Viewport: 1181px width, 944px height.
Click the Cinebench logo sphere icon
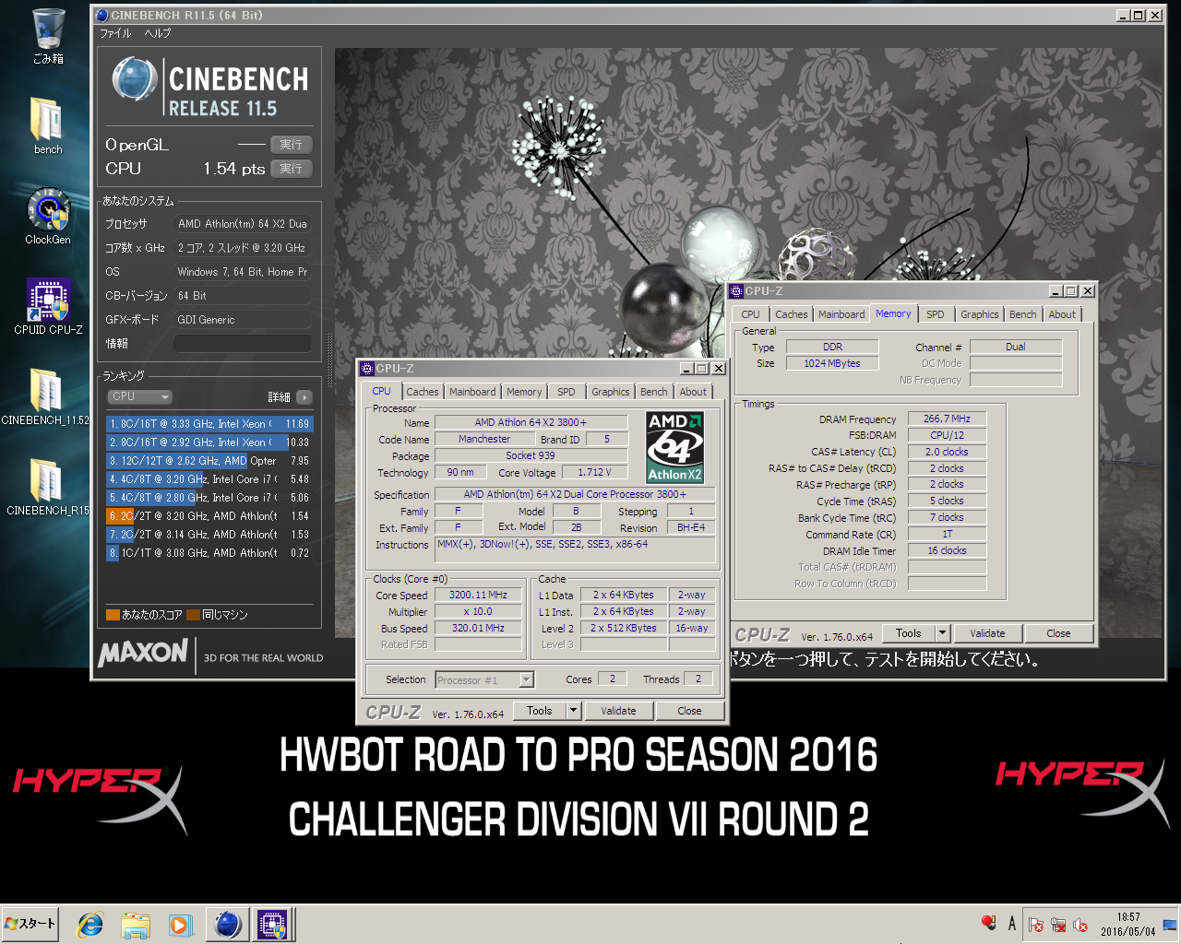point(135,78)
